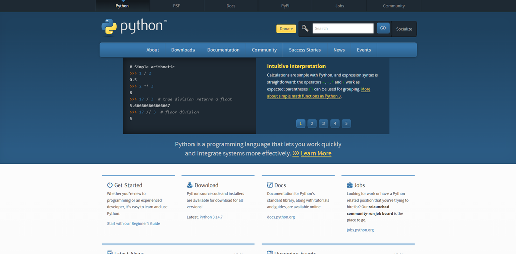Click the '# floor division' code comment
Image resolution: width=516 pixels, height=254 pixels.
pyautogui.click(x=179, y=112)
